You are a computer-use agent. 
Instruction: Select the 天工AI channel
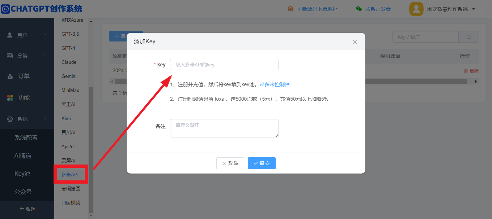coord(68,104)
